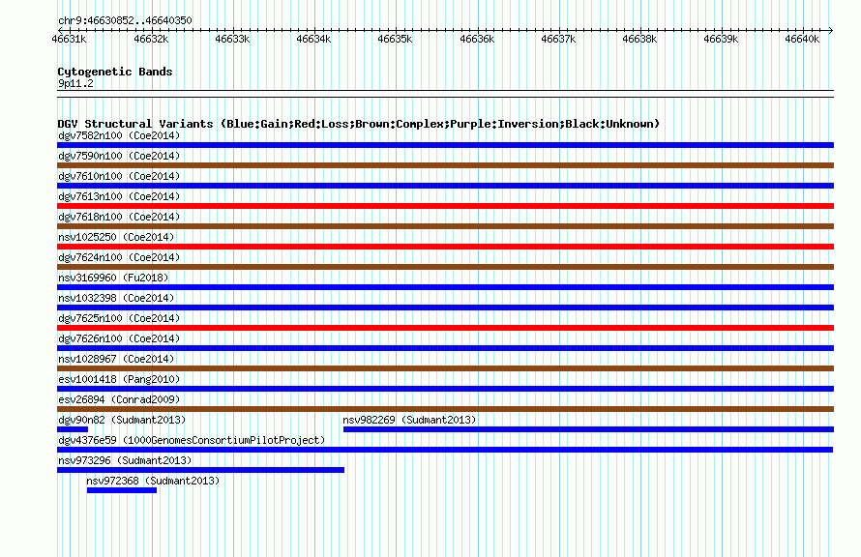Select the dgv7625n100 (Coe2014) label
Image resolution: width=861 pixels, height=557 pixels.
pos(119,318)
